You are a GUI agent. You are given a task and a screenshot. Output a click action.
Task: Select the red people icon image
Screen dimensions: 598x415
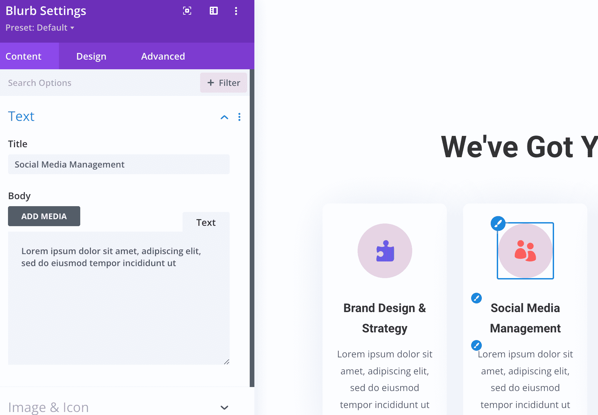point(525,251)
